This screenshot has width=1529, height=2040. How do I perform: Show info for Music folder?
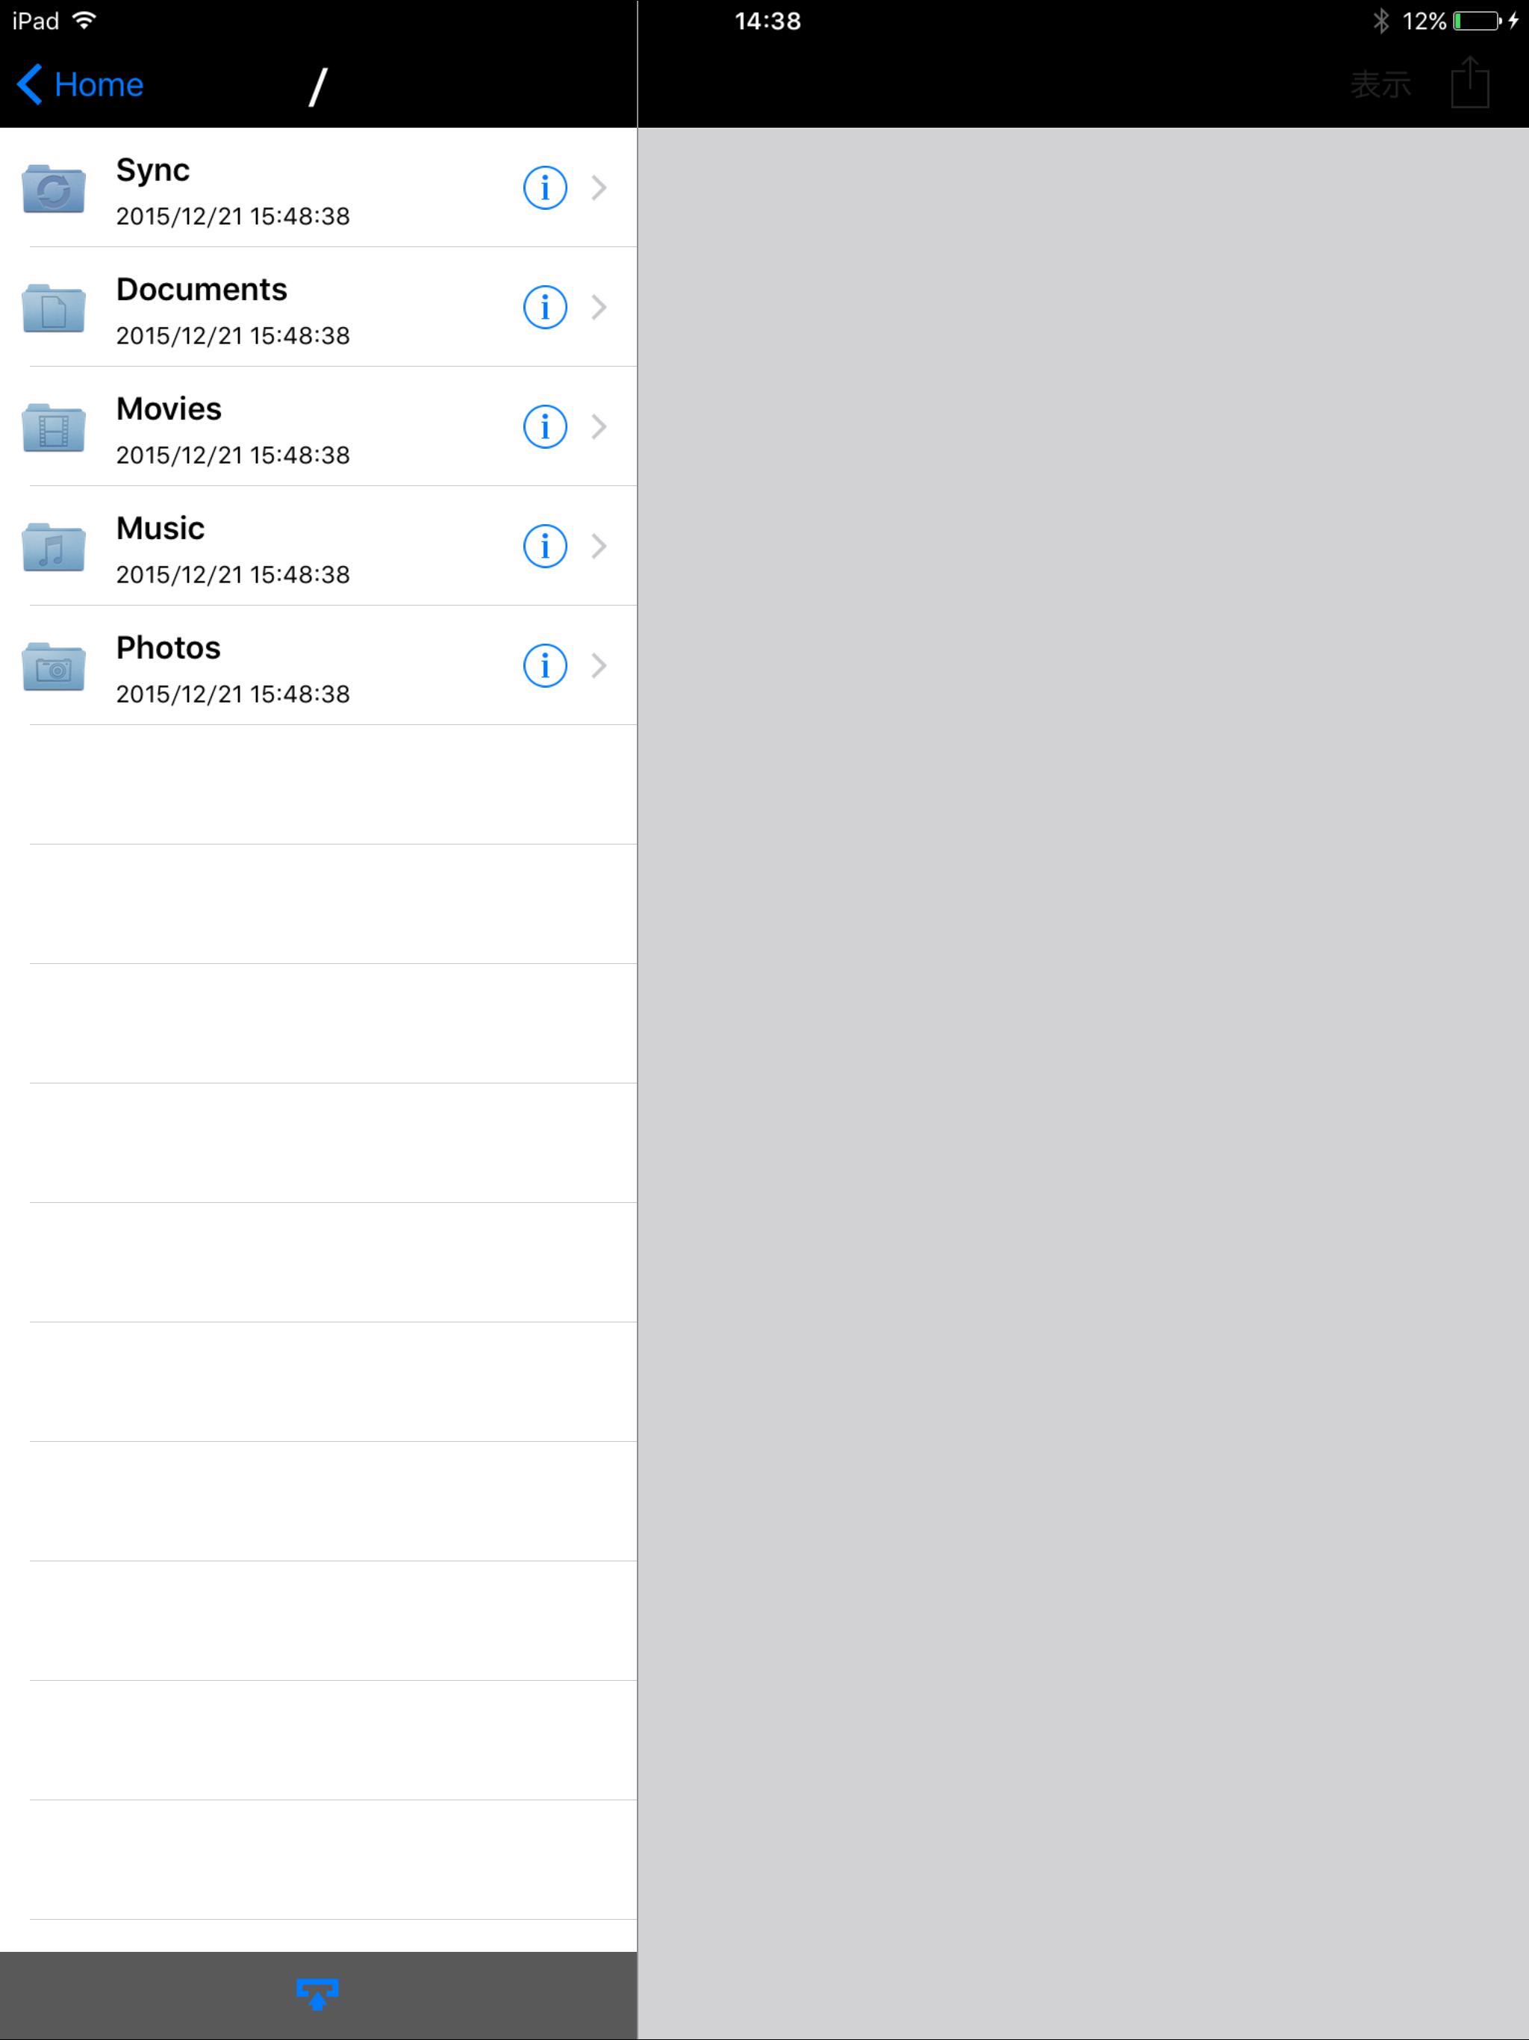click(545, 547)
